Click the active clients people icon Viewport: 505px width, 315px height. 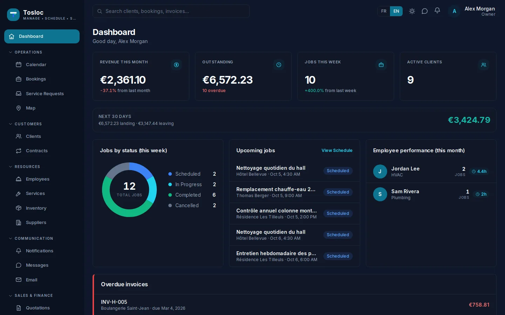pyautogui.click(x=484, y=65)
